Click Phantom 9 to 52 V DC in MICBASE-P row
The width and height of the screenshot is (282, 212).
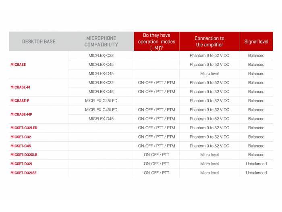tap(209, 101)
